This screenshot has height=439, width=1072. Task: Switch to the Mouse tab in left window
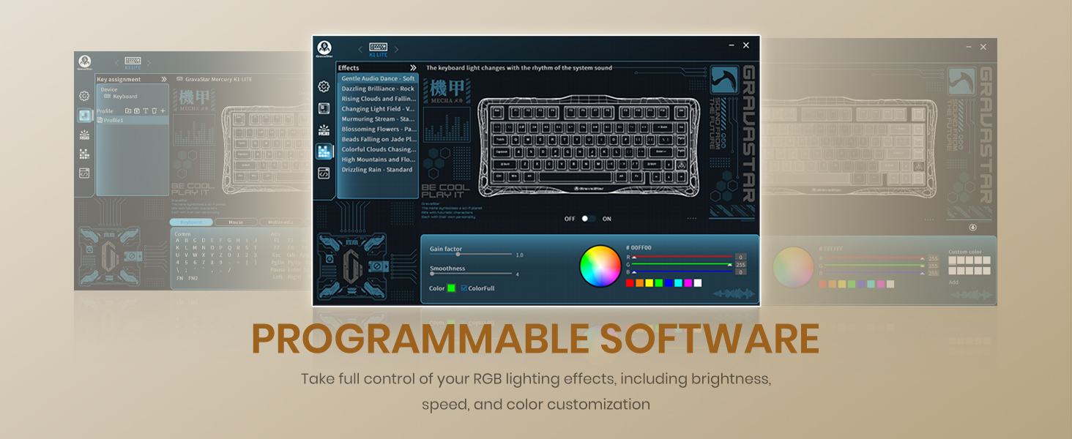[236, 222]
